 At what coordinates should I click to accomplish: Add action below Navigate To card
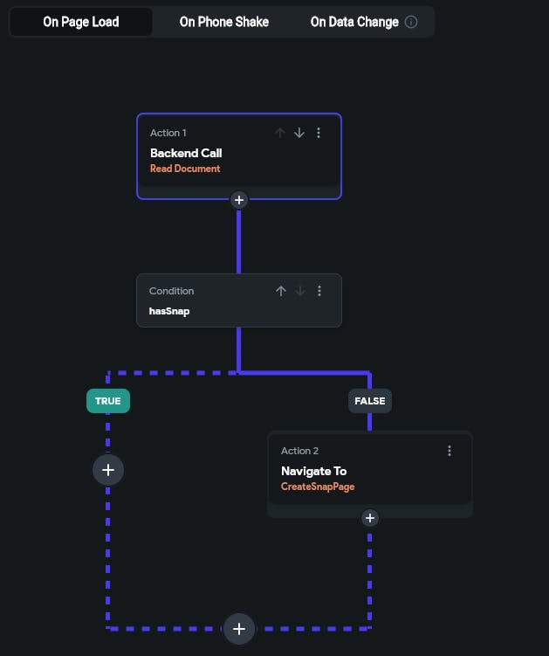(x=370, y=518)
